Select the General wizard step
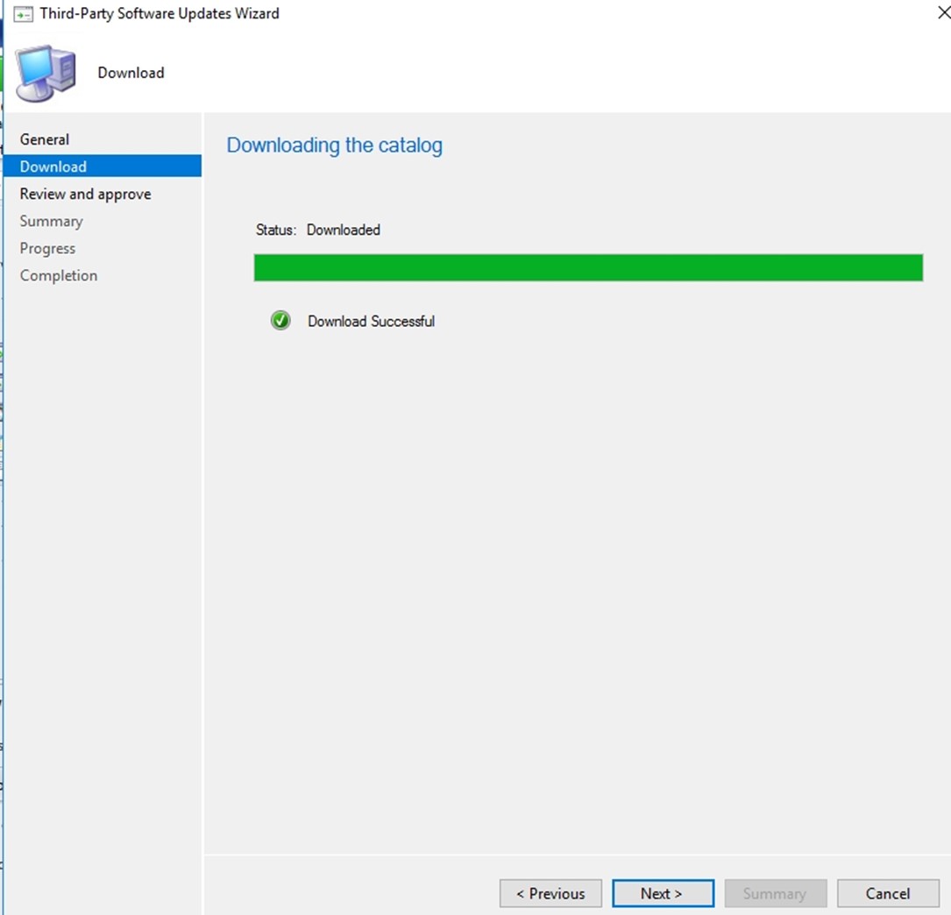951x915 pixels. click(45, 139)
